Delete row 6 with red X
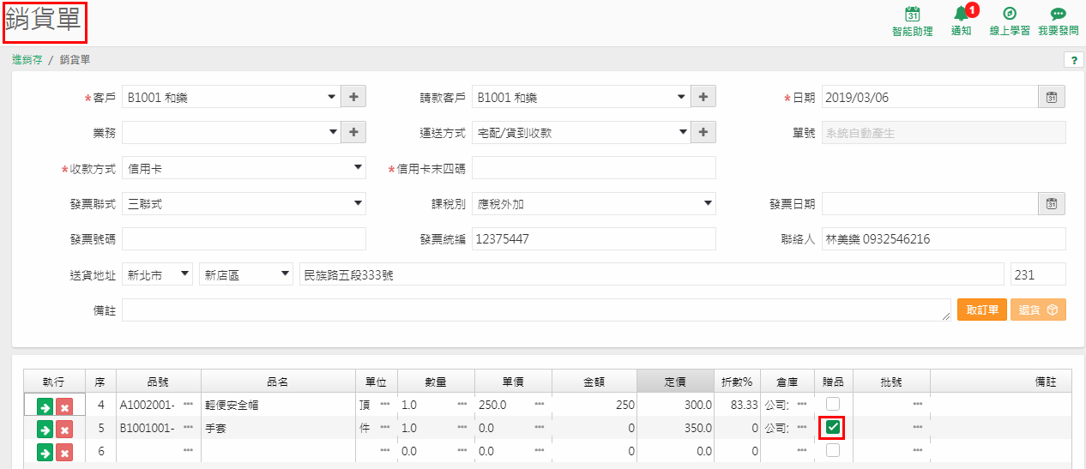1086x469 pixels. (64, 451)
